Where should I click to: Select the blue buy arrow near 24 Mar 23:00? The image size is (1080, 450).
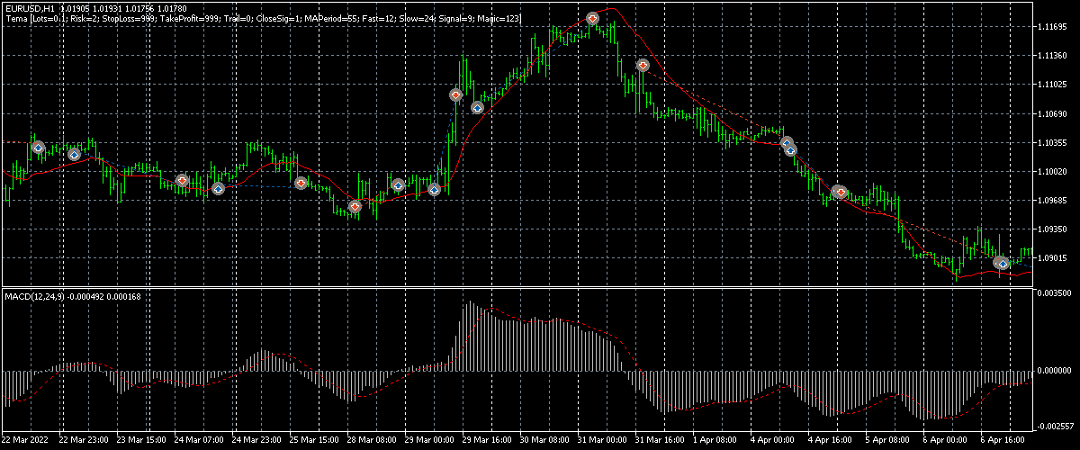click(x=218, y=188)
